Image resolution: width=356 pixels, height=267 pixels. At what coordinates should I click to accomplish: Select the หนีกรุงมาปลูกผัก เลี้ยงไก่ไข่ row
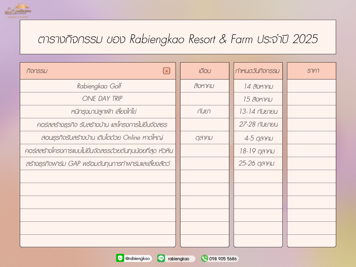pyautogui.click(x=98, y=112)
